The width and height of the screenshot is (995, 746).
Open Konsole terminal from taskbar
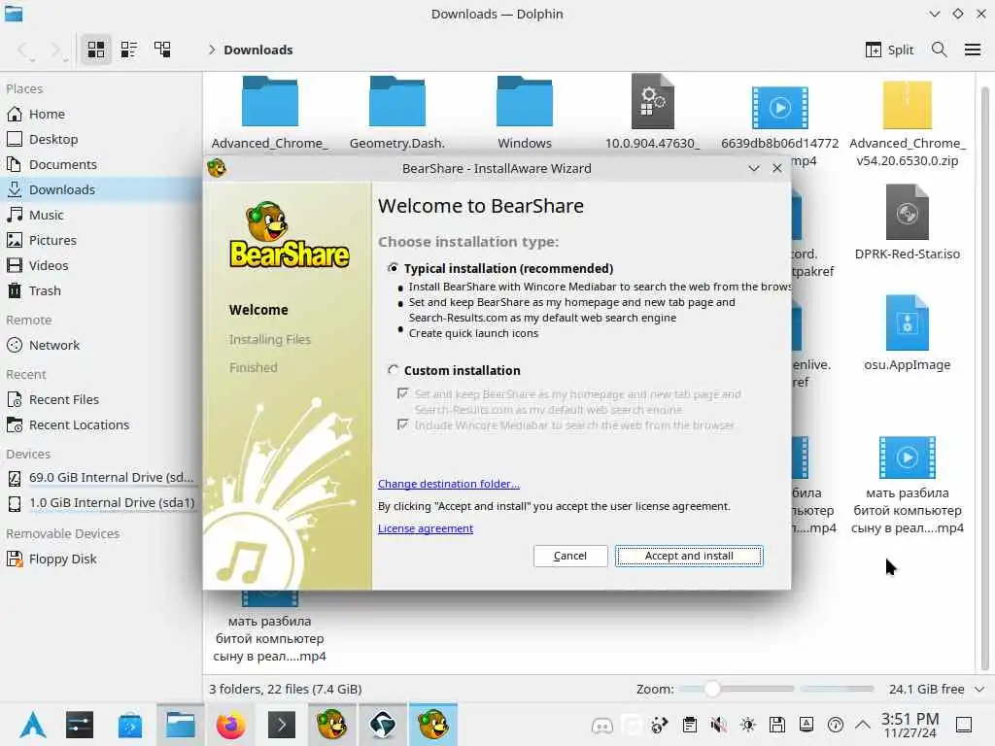[x=282, y=725]
